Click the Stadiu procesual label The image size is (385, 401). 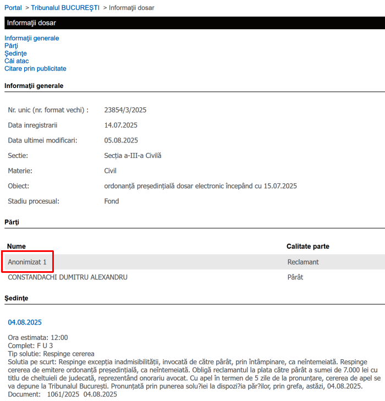pos(34,201)
